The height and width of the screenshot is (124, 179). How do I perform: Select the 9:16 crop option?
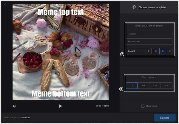coord(155,86)
